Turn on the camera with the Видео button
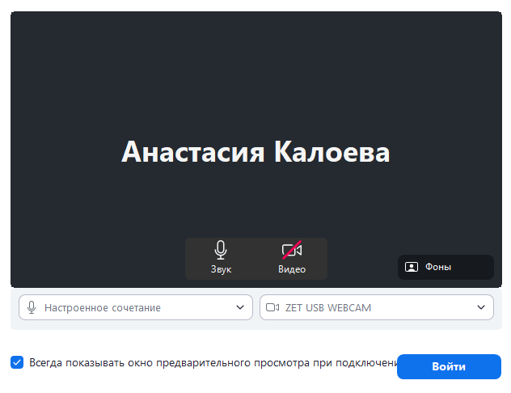 tap(292, 258)
